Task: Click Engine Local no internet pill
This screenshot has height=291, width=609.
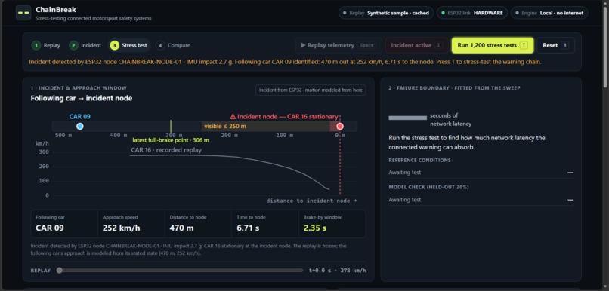Action: click(x=549, y=13)
